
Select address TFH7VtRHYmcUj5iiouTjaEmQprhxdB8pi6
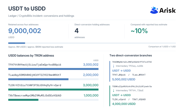35,65
